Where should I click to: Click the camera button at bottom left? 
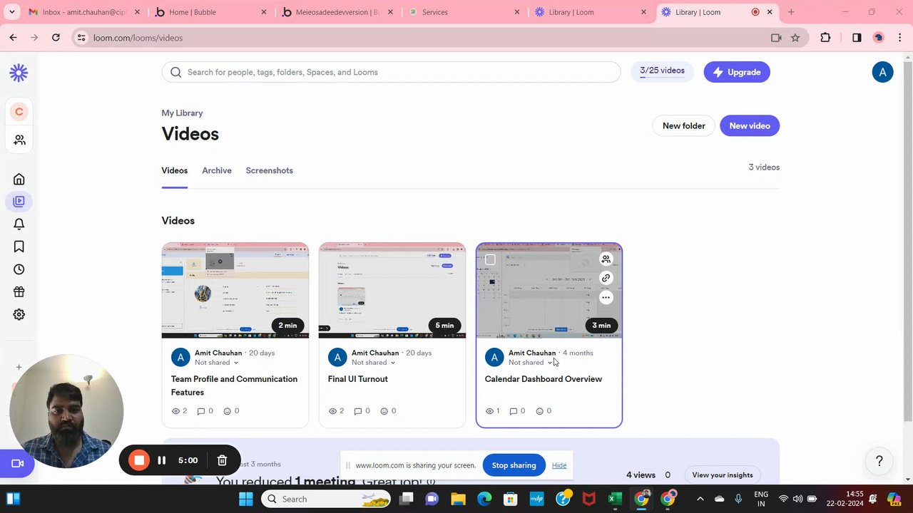(18, 464)
